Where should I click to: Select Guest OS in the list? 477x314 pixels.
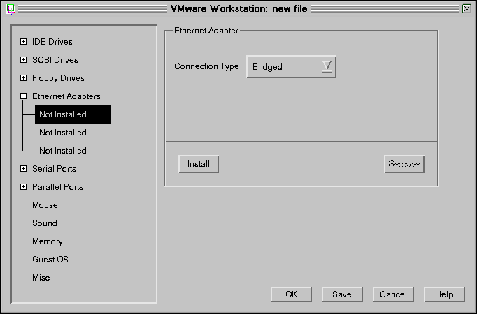coord(50,260)
